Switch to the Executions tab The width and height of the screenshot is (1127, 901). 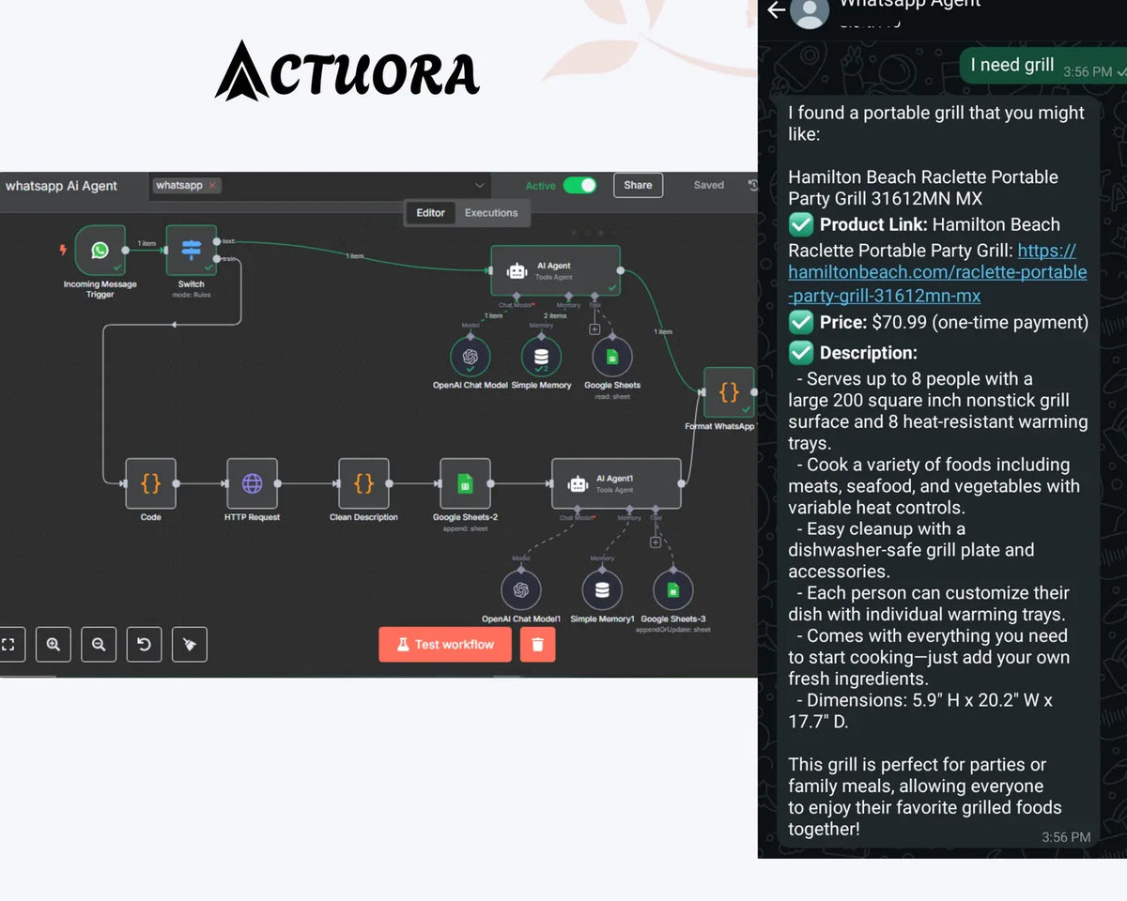491,213
